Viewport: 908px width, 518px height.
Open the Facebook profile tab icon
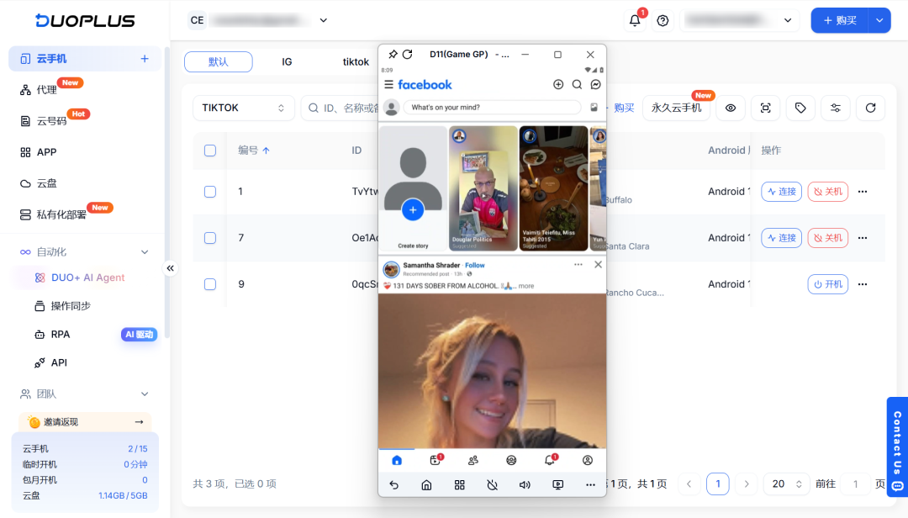587,460
